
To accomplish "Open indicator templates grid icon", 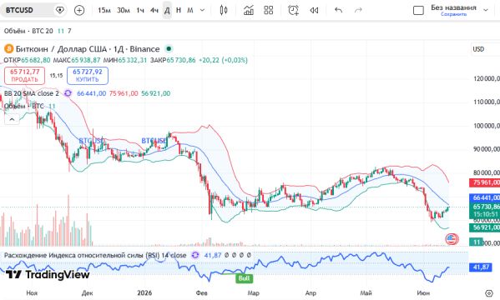I will click(x=269, y=10).
